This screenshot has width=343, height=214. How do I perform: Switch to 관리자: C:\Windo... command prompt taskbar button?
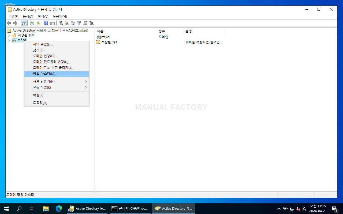(130, 209)
